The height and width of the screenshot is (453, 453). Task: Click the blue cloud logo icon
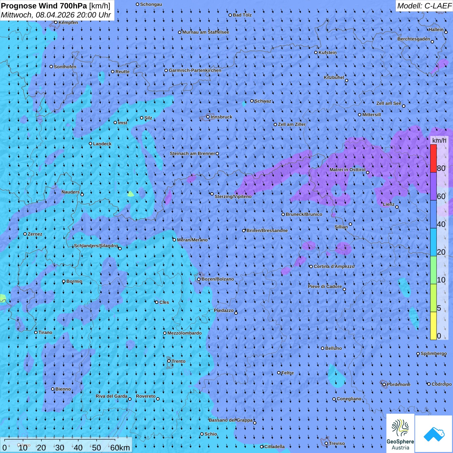pyautogui.click(x=434, y=434)
